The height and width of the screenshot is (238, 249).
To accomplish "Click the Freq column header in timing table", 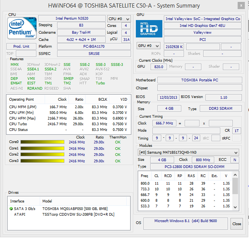I will coord(145,176).
